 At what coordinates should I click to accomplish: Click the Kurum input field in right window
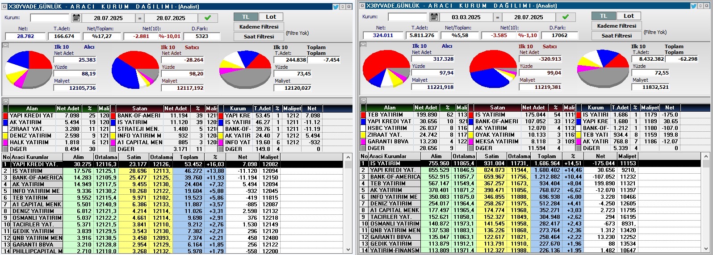click(407, 17)
